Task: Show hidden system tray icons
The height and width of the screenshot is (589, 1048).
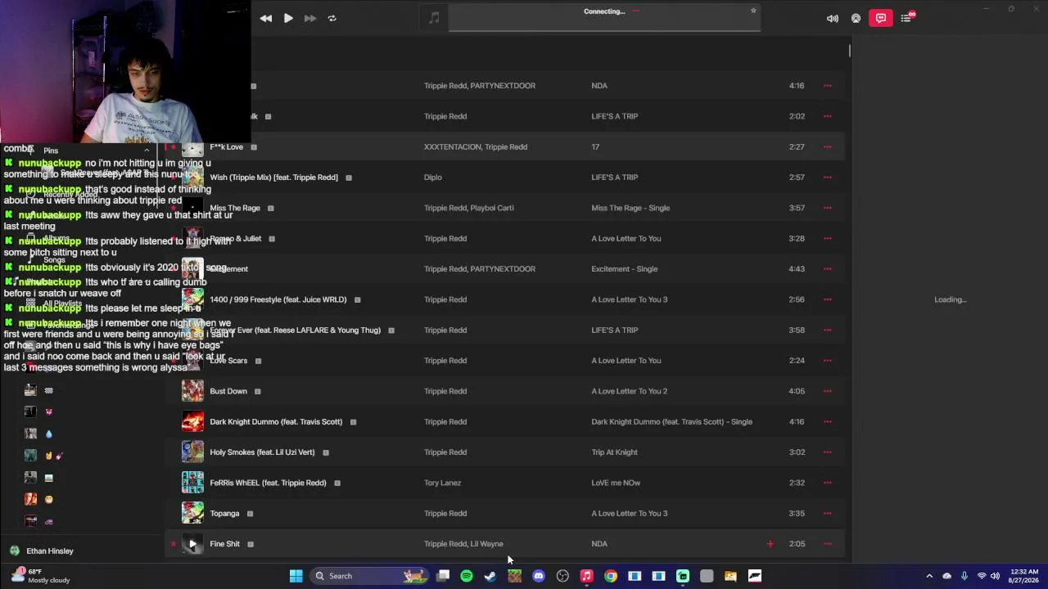Action: point(929,576)
